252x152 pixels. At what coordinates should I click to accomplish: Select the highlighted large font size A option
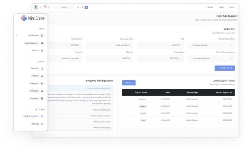point(86,7)
